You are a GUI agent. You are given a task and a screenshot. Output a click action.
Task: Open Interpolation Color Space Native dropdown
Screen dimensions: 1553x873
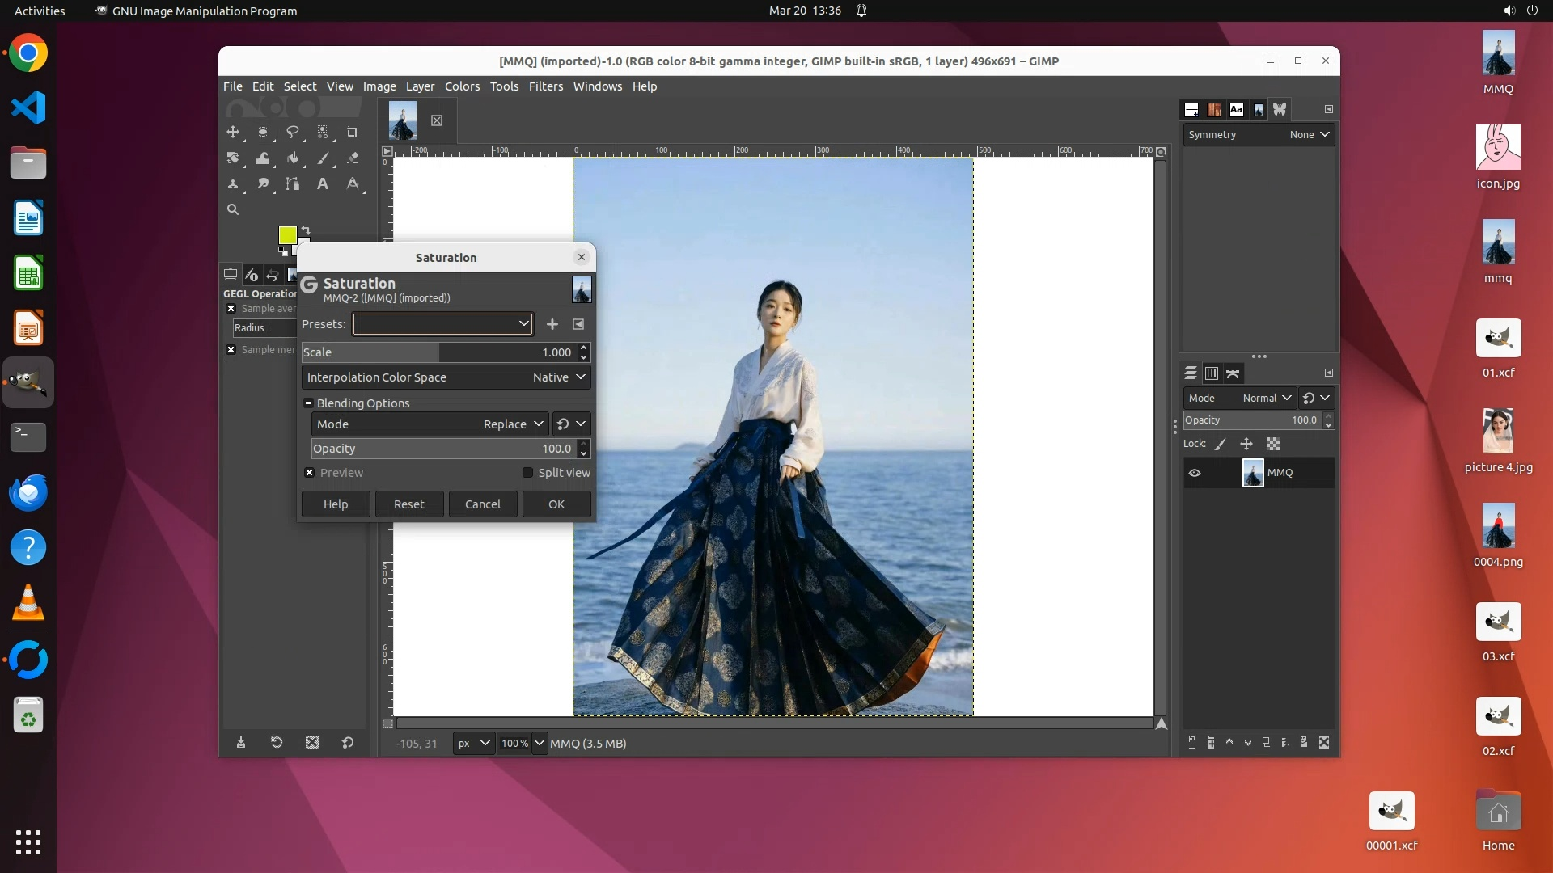558,377
